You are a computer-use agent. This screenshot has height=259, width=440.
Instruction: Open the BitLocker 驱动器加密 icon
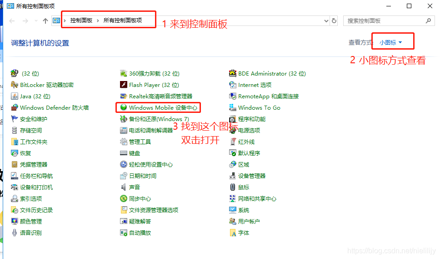coord(14,85)
